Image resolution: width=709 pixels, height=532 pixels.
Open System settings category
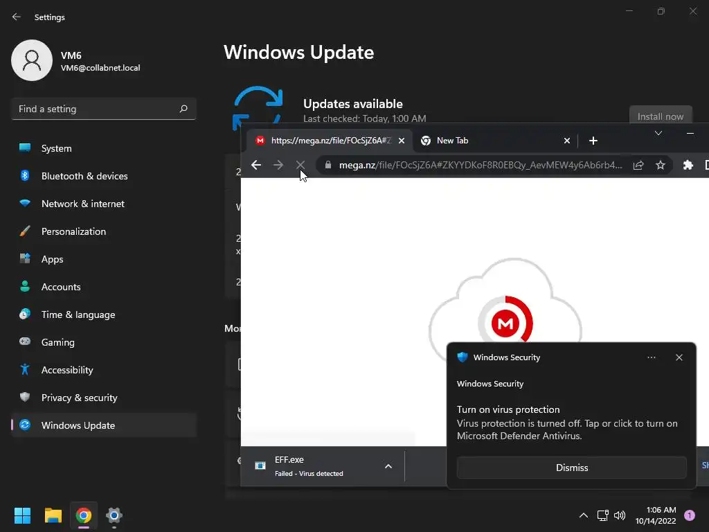(x=104, y=148)
